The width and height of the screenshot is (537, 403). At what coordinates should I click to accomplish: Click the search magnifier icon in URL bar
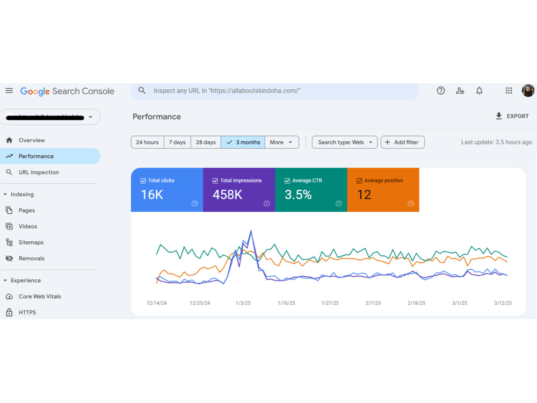click(142, 90)
